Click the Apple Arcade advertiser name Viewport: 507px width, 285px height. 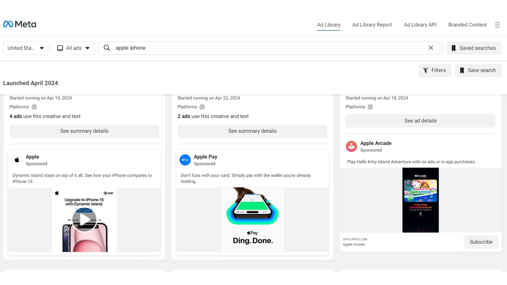(x=376, y=143)
